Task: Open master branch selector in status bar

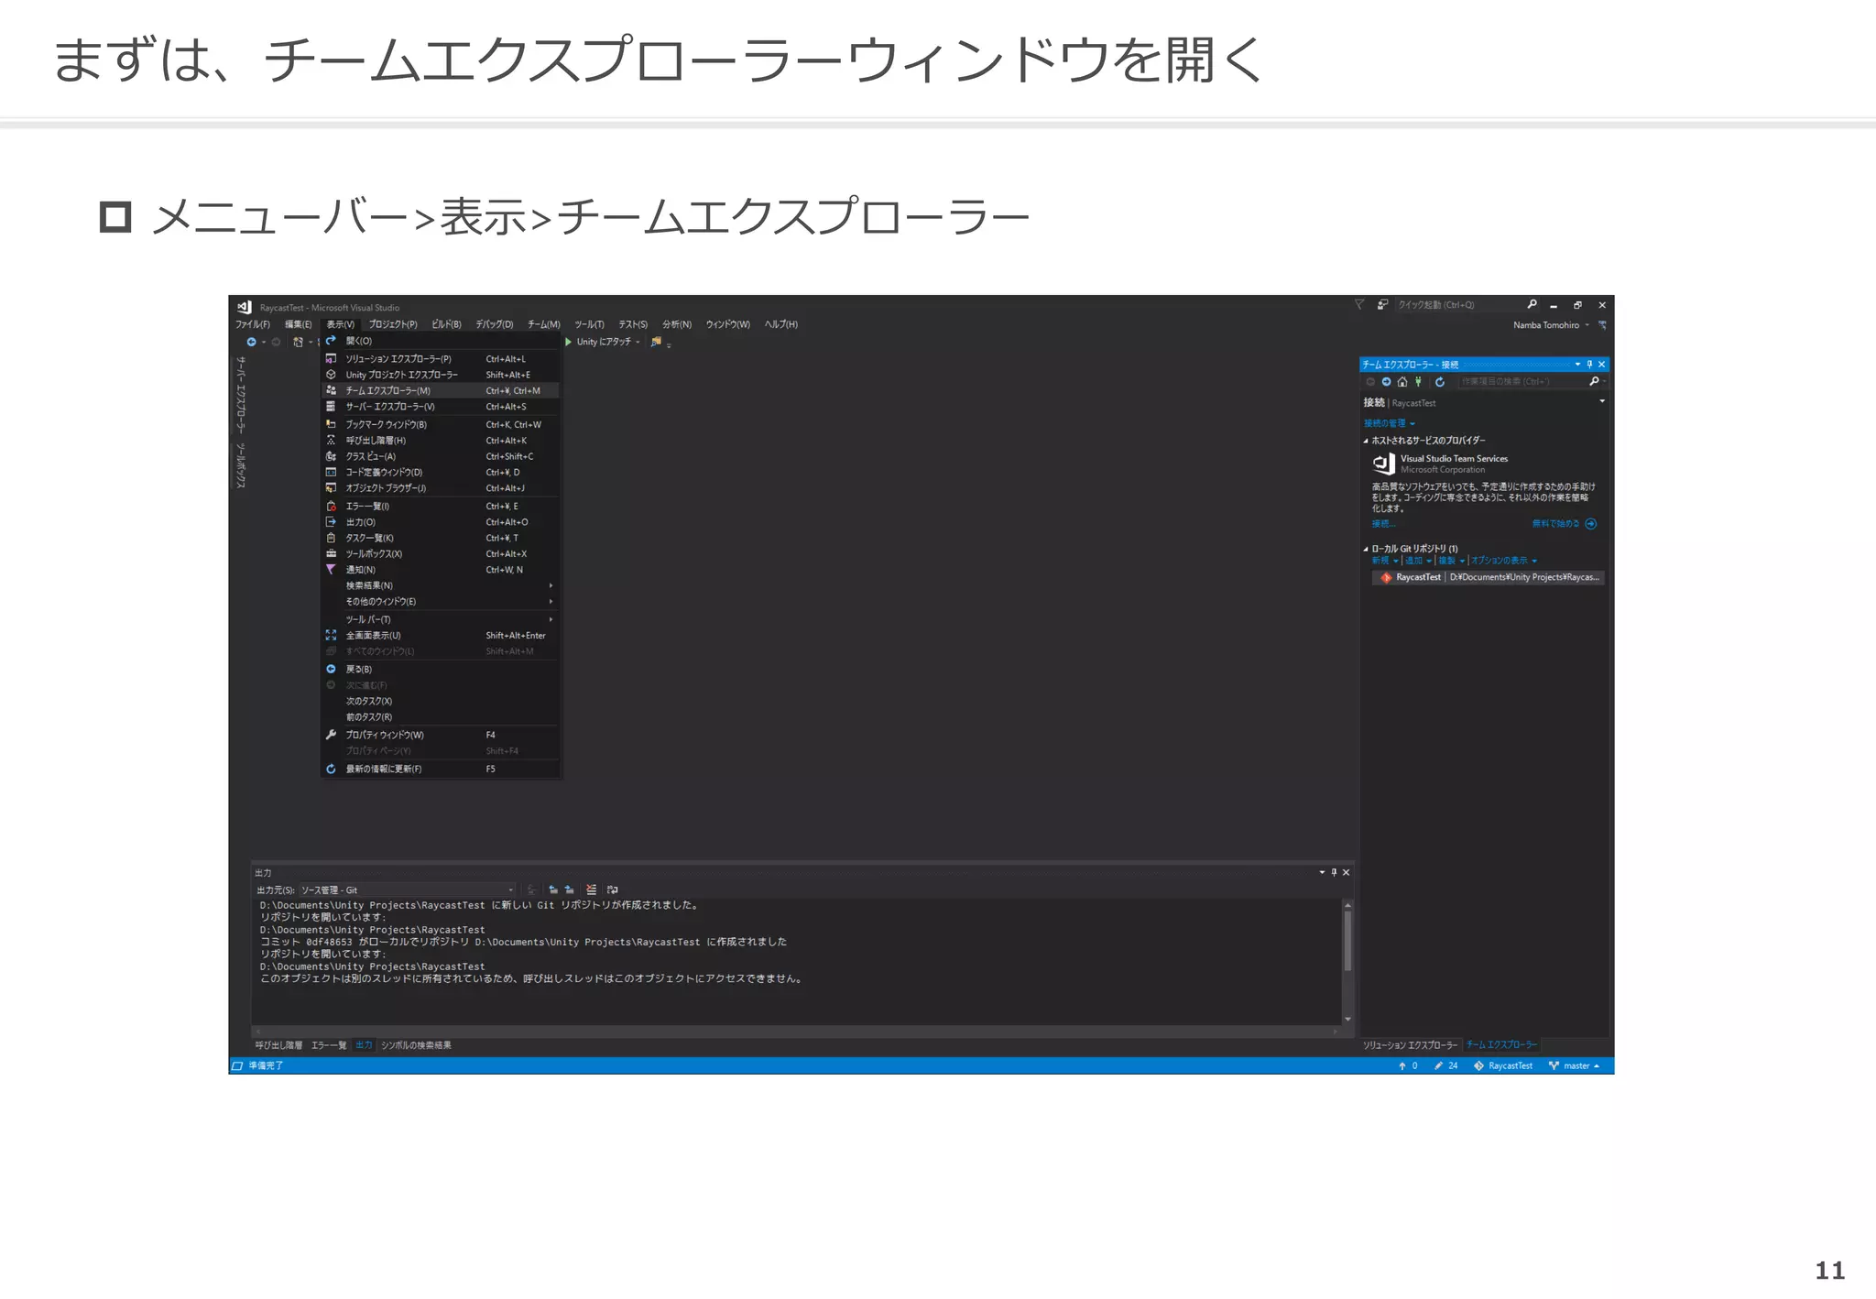Action: [x=1574, y=1066]
